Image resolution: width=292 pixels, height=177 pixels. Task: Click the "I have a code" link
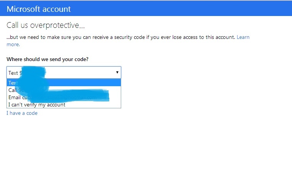(x=22, y=113)
